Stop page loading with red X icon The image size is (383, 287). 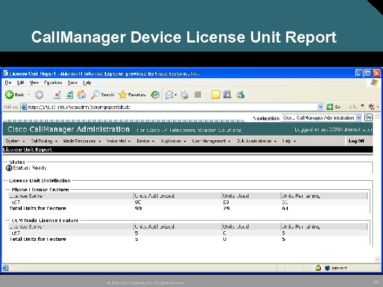click(57, 95)
